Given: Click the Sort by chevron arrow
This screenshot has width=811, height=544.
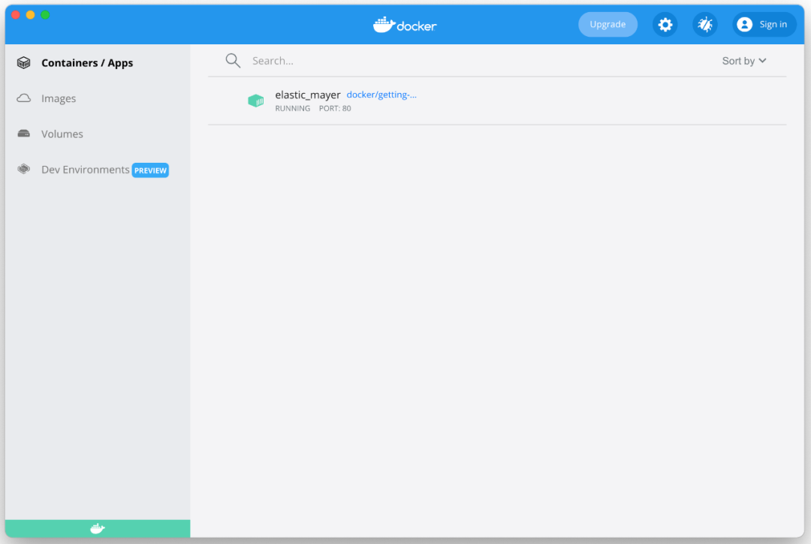Looking at the screenshot, I should click(762, 61).
